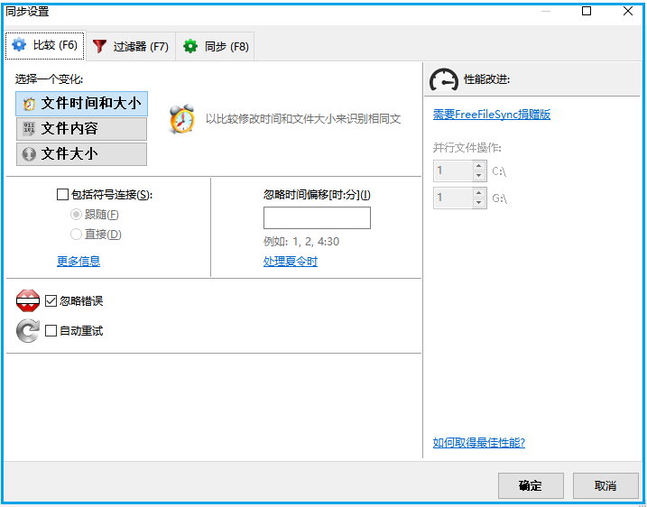Confirm settings with 确定 button
The width and height of the screenshot is (647, 507).
pyautogui.click(x=531, y=486)
